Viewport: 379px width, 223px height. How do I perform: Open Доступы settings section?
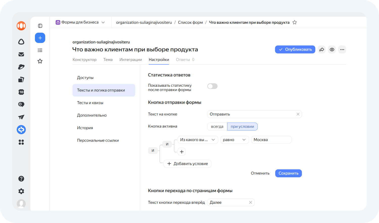104,78
